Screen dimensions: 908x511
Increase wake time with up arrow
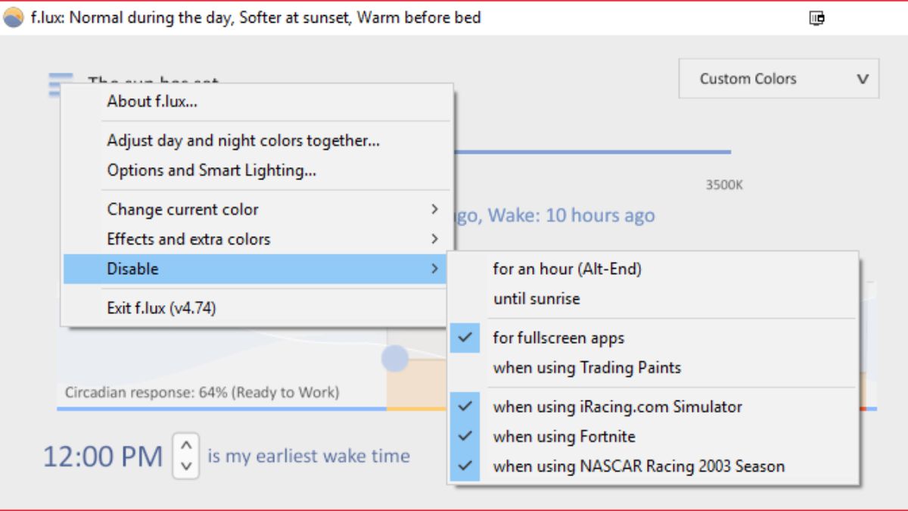[x=186, y=444]
